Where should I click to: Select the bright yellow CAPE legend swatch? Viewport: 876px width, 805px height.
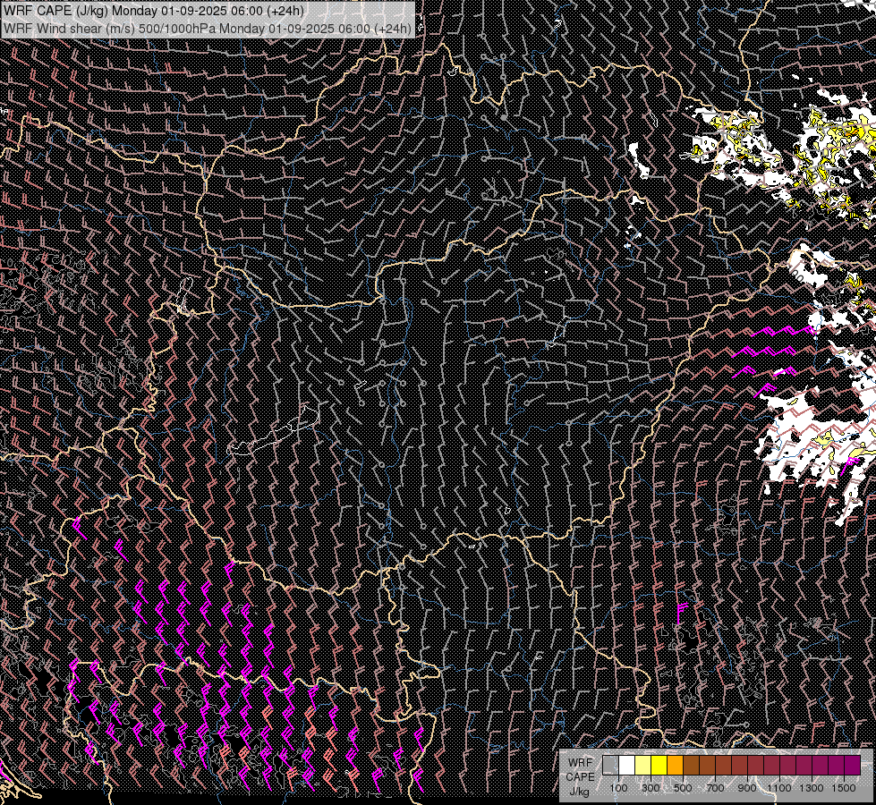click(x=659, y=765)
